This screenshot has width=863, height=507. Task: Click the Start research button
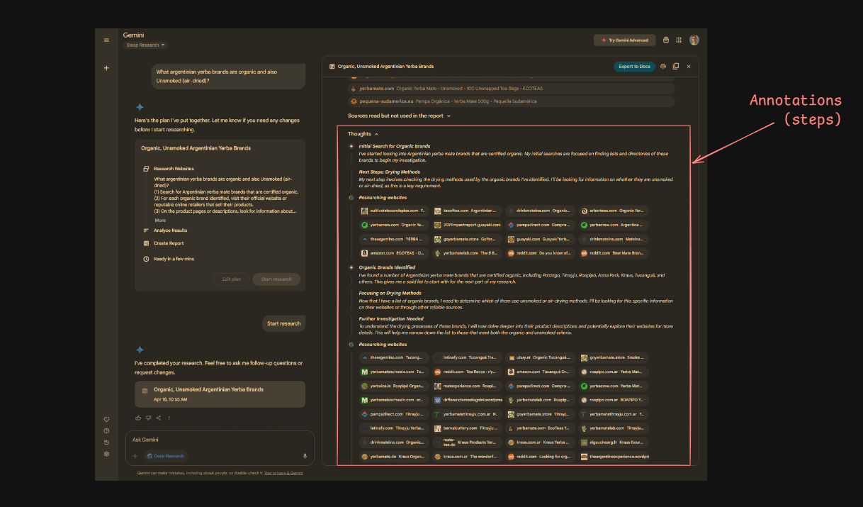[283, 323]
